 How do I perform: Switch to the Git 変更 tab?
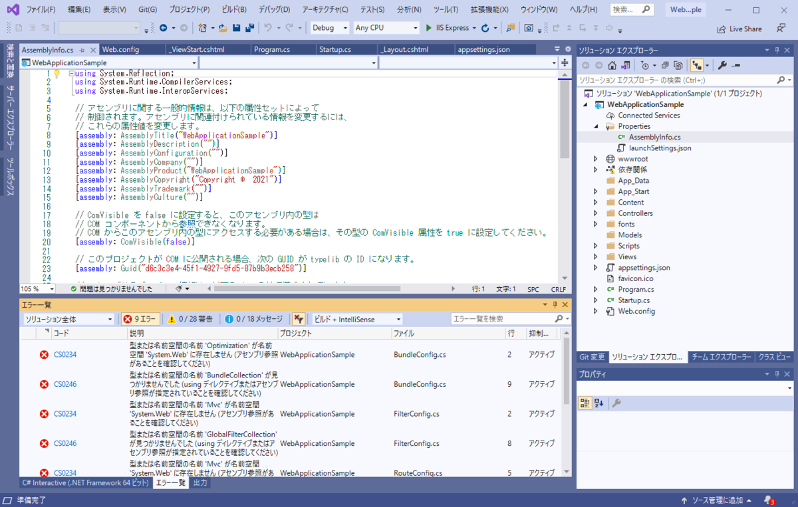click(x=592, y=357)
